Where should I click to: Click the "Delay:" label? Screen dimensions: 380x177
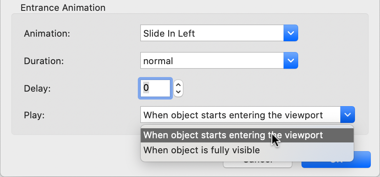[38, 88]
